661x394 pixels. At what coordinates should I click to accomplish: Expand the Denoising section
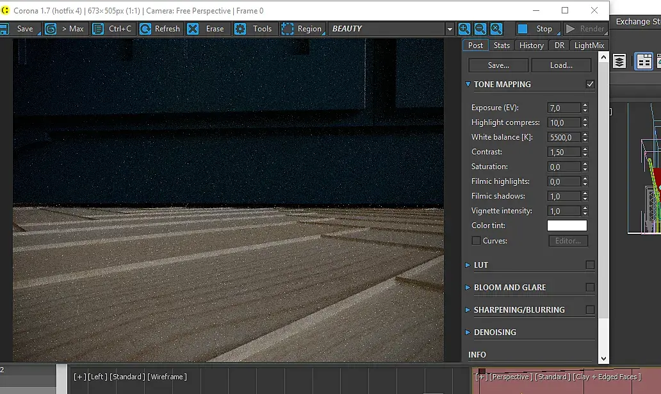point(468,332)
